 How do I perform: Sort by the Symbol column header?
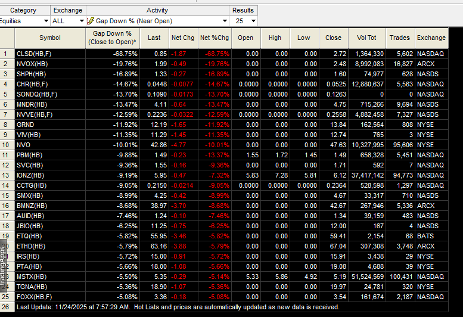[x=50, y=38]
